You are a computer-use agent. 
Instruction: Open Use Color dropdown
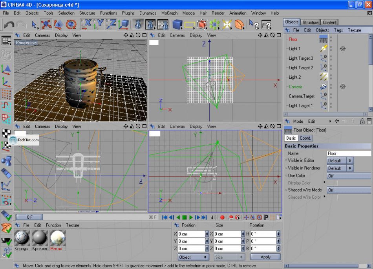[349, 176]
